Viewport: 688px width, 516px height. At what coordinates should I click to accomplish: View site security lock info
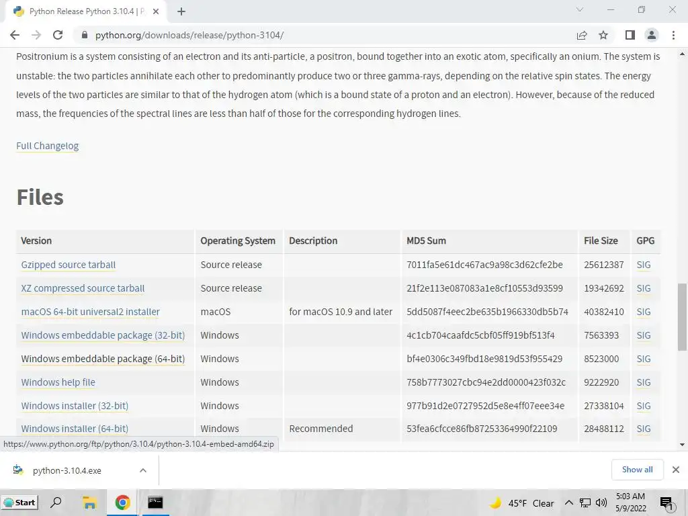pos(85,35)
